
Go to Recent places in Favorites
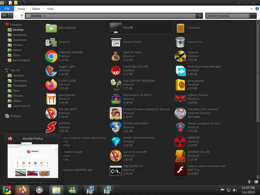[x=22, y=60]
